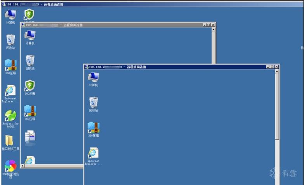Open 计算机 icon on the outermost desktop

[x=10, y=15]
